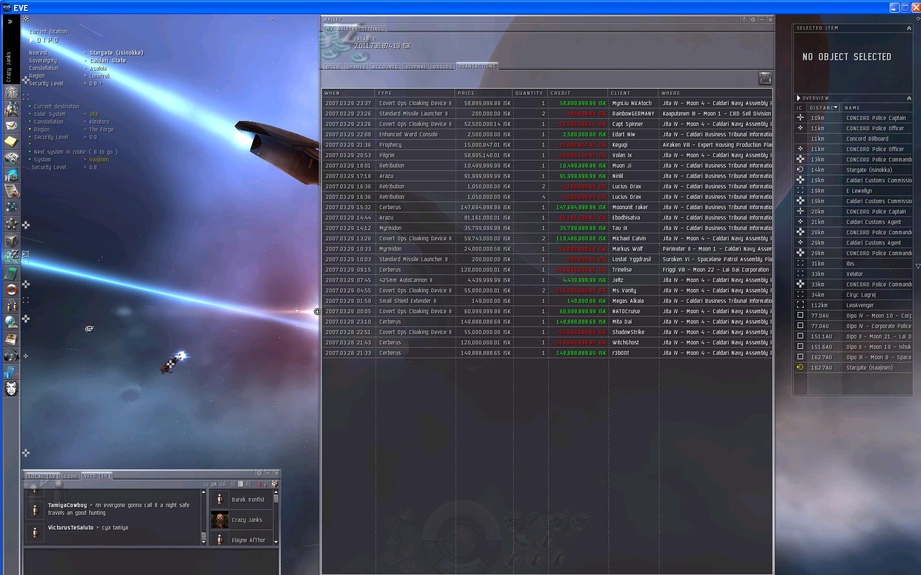This screenshot has height=575, width=921.
Task: Collapse the Overview panel
Action: click(x=908, y=98)
